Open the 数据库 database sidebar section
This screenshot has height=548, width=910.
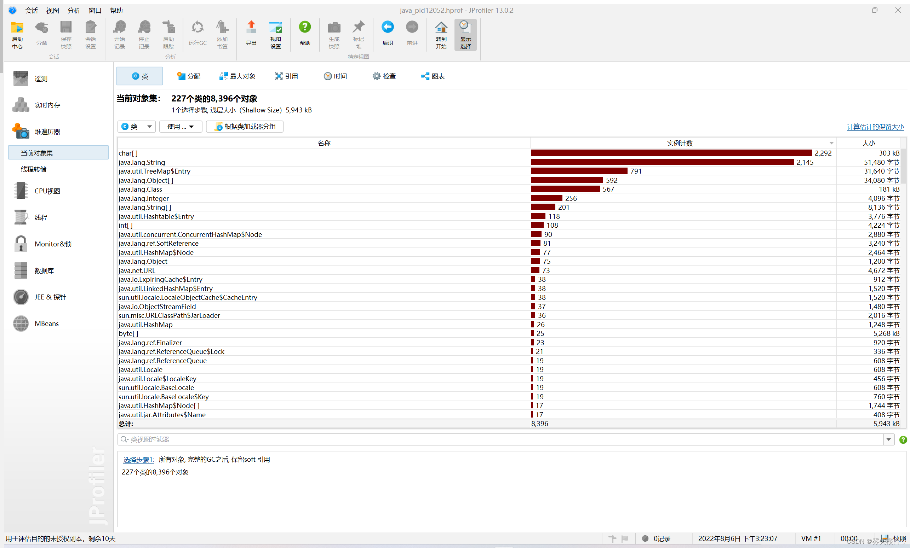tap(59, 270)
